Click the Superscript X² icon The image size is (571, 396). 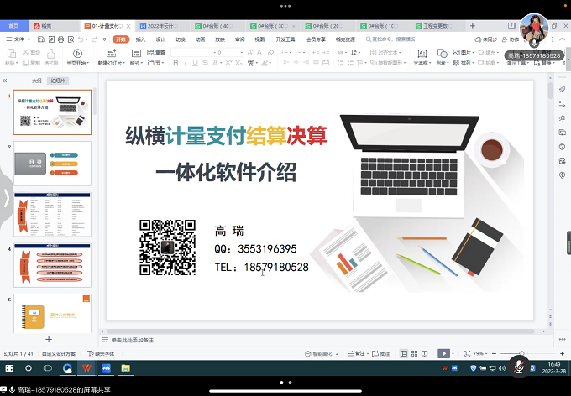(x=228, y=63)
